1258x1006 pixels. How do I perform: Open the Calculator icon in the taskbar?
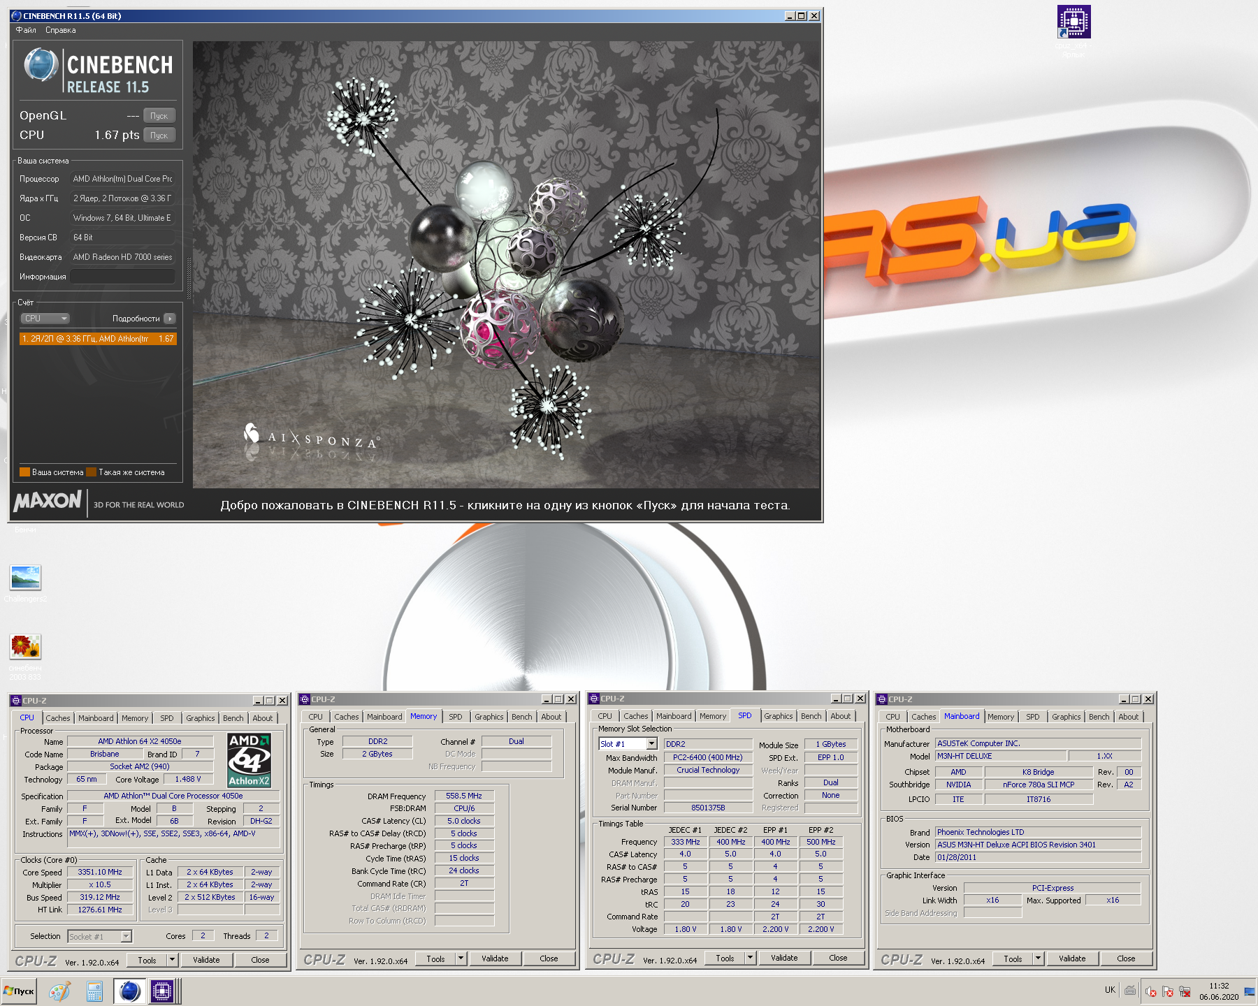(94, 991)
